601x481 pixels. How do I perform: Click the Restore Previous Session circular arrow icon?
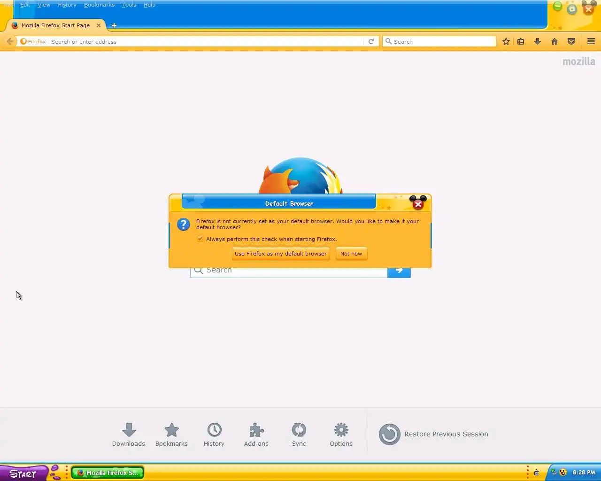coord(389,434)
